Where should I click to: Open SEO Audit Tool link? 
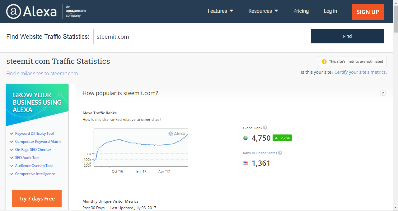[27, 158]
